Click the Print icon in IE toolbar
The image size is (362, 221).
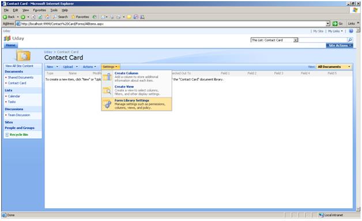tap(112, 17)
